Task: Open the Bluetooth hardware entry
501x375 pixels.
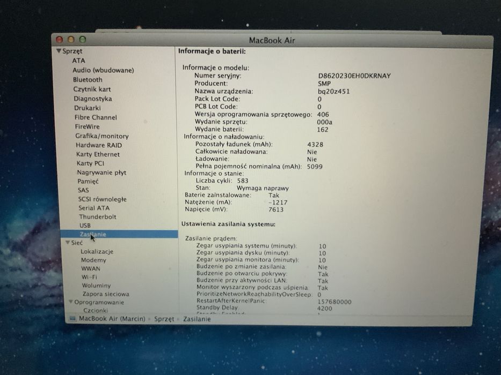Action: point(88,80)
